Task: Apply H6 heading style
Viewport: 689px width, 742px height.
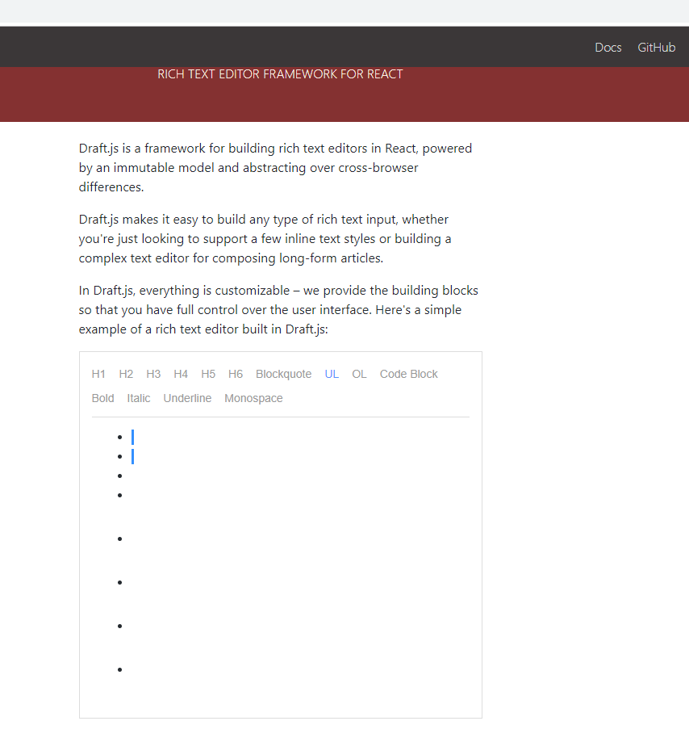Action: tap(236, 374)
